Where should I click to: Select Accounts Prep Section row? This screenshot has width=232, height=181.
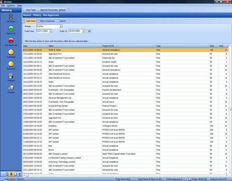125,106
